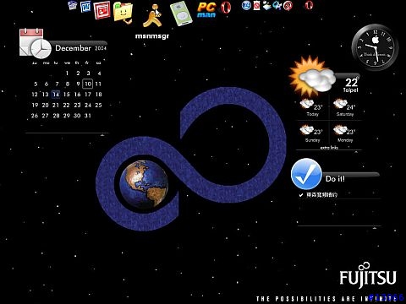Launch the red PowerPoint icon in dock
The height and width of the screenshot is (304, 406).
(x=101, y=10)
